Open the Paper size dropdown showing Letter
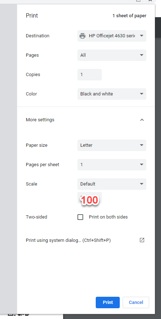This screenshot has width=161, height=319. point(112,145)
